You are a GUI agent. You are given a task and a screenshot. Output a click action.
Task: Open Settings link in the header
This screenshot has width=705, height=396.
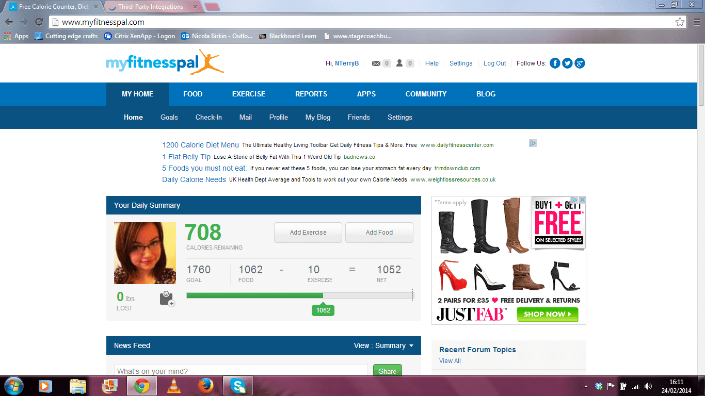click(x=461, y=63)
